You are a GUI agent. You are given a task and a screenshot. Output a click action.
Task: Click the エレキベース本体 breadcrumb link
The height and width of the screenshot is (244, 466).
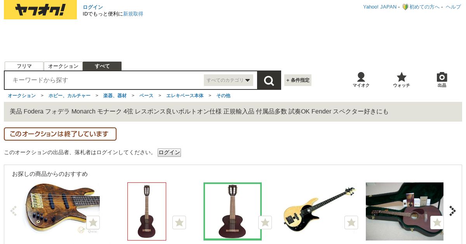point(185,96)
